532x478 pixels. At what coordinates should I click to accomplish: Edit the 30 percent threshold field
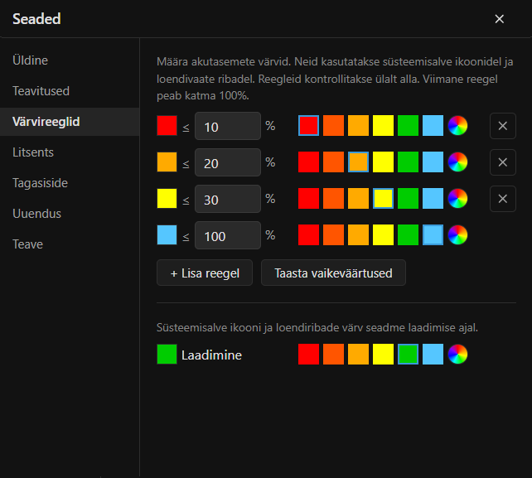coord(228,199)
